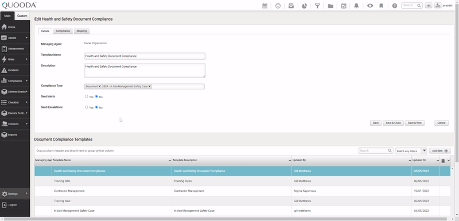Click the funnel filter icon in header
Screen dimensions: 459x221
317,6
